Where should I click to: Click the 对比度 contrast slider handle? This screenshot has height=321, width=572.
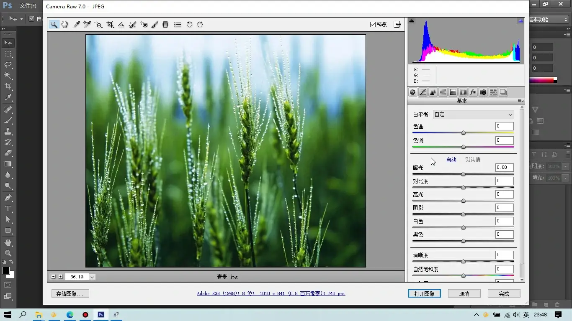(x=463, y=188)
